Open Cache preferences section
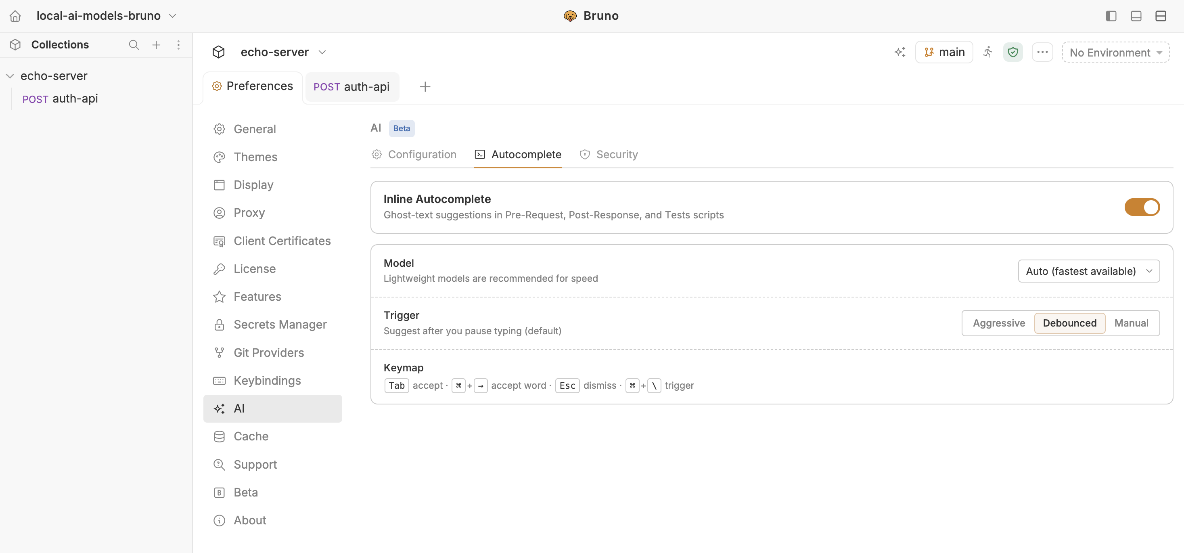The width and height of the screenshot is (1184, 553). pyautogui.click(x=272, y=436)
